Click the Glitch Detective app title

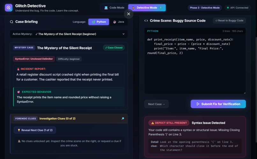coord(31,6)
